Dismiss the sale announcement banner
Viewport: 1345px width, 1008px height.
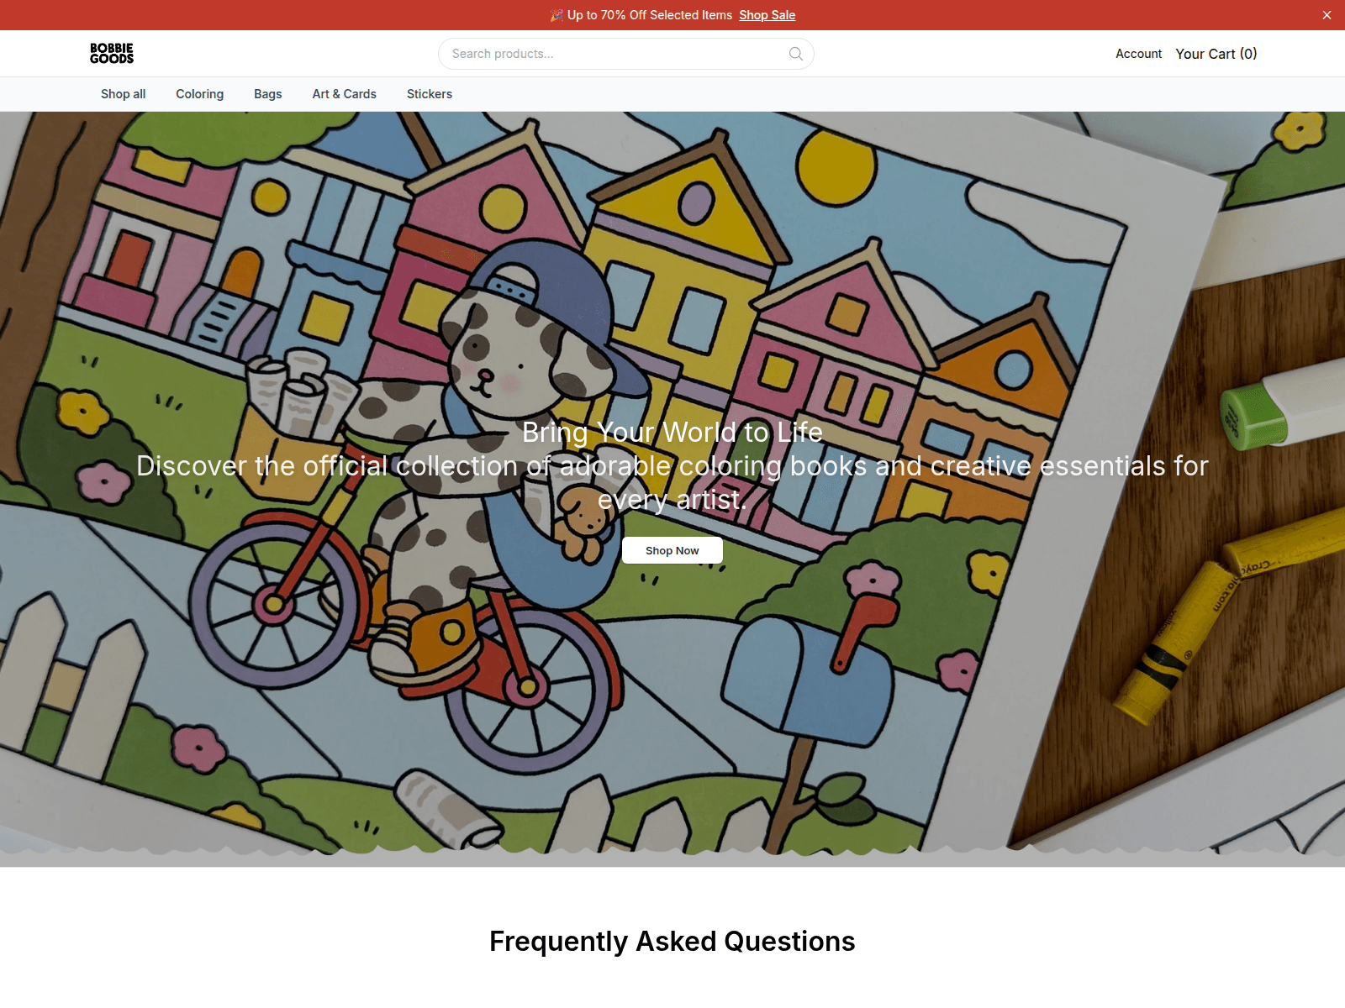pyautogui.click(x=1327, y=15)
